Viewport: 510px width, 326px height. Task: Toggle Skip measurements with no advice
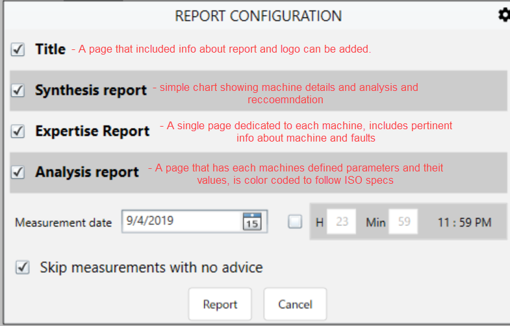(23, 268)
